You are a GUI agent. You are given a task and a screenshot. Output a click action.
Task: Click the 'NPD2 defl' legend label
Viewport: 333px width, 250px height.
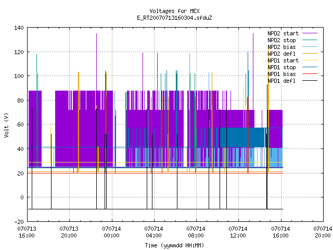281,54
